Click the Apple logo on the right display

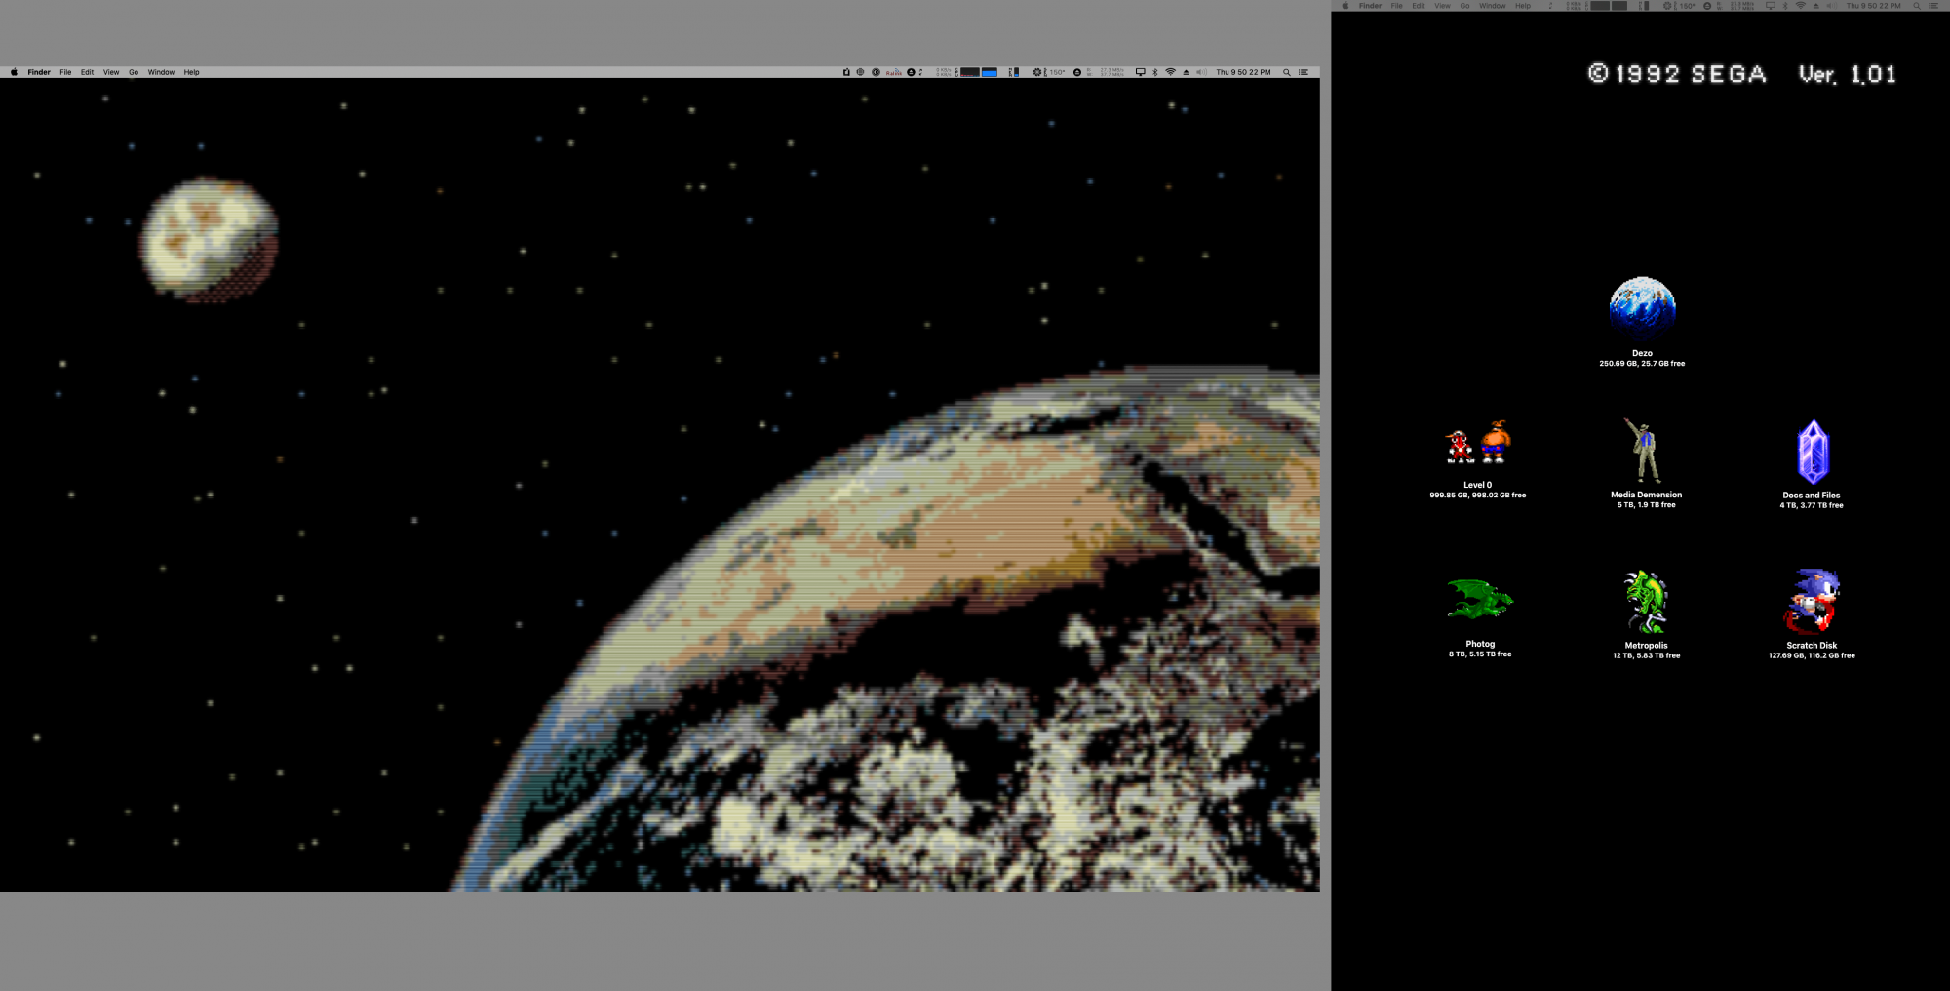1345,6
